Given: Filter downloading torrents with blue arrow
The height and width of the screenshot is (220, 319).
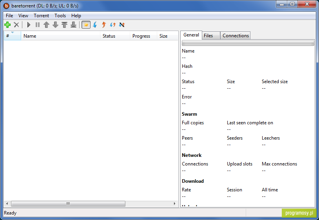Looking at the screenshot, I should click(x=95, y=25).
